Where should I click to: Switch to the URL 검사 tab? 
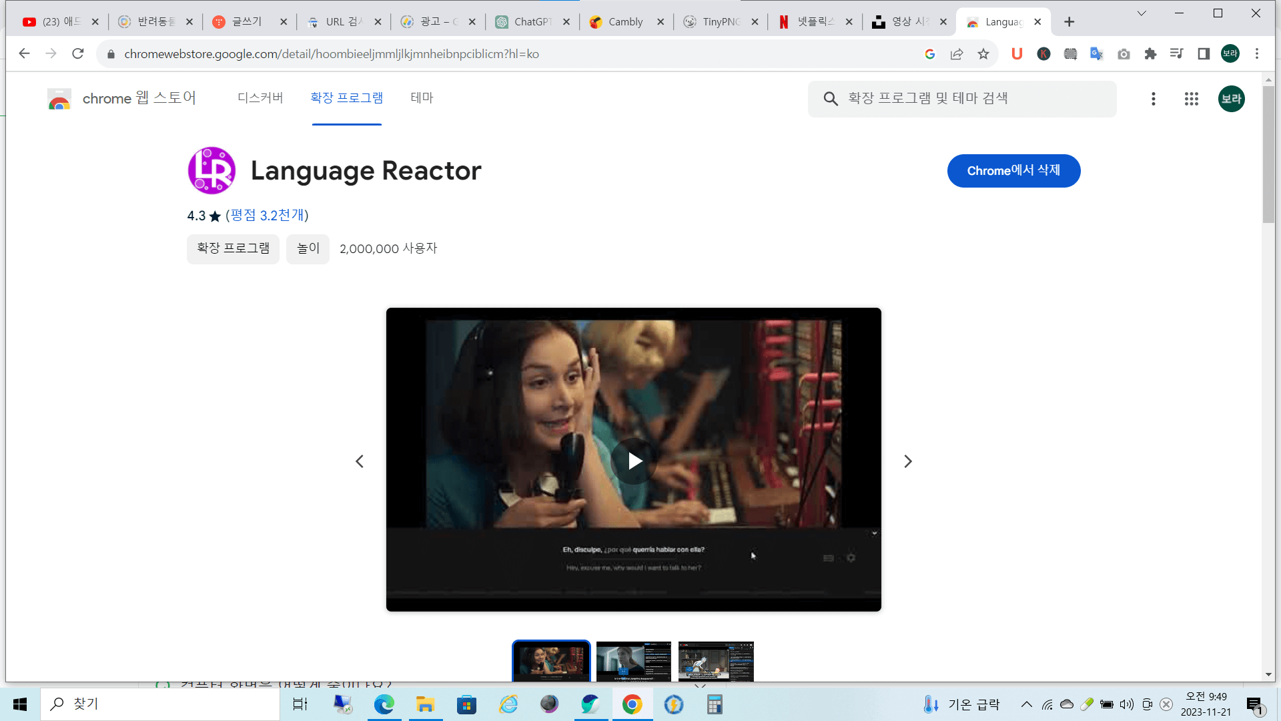point(342,22)
